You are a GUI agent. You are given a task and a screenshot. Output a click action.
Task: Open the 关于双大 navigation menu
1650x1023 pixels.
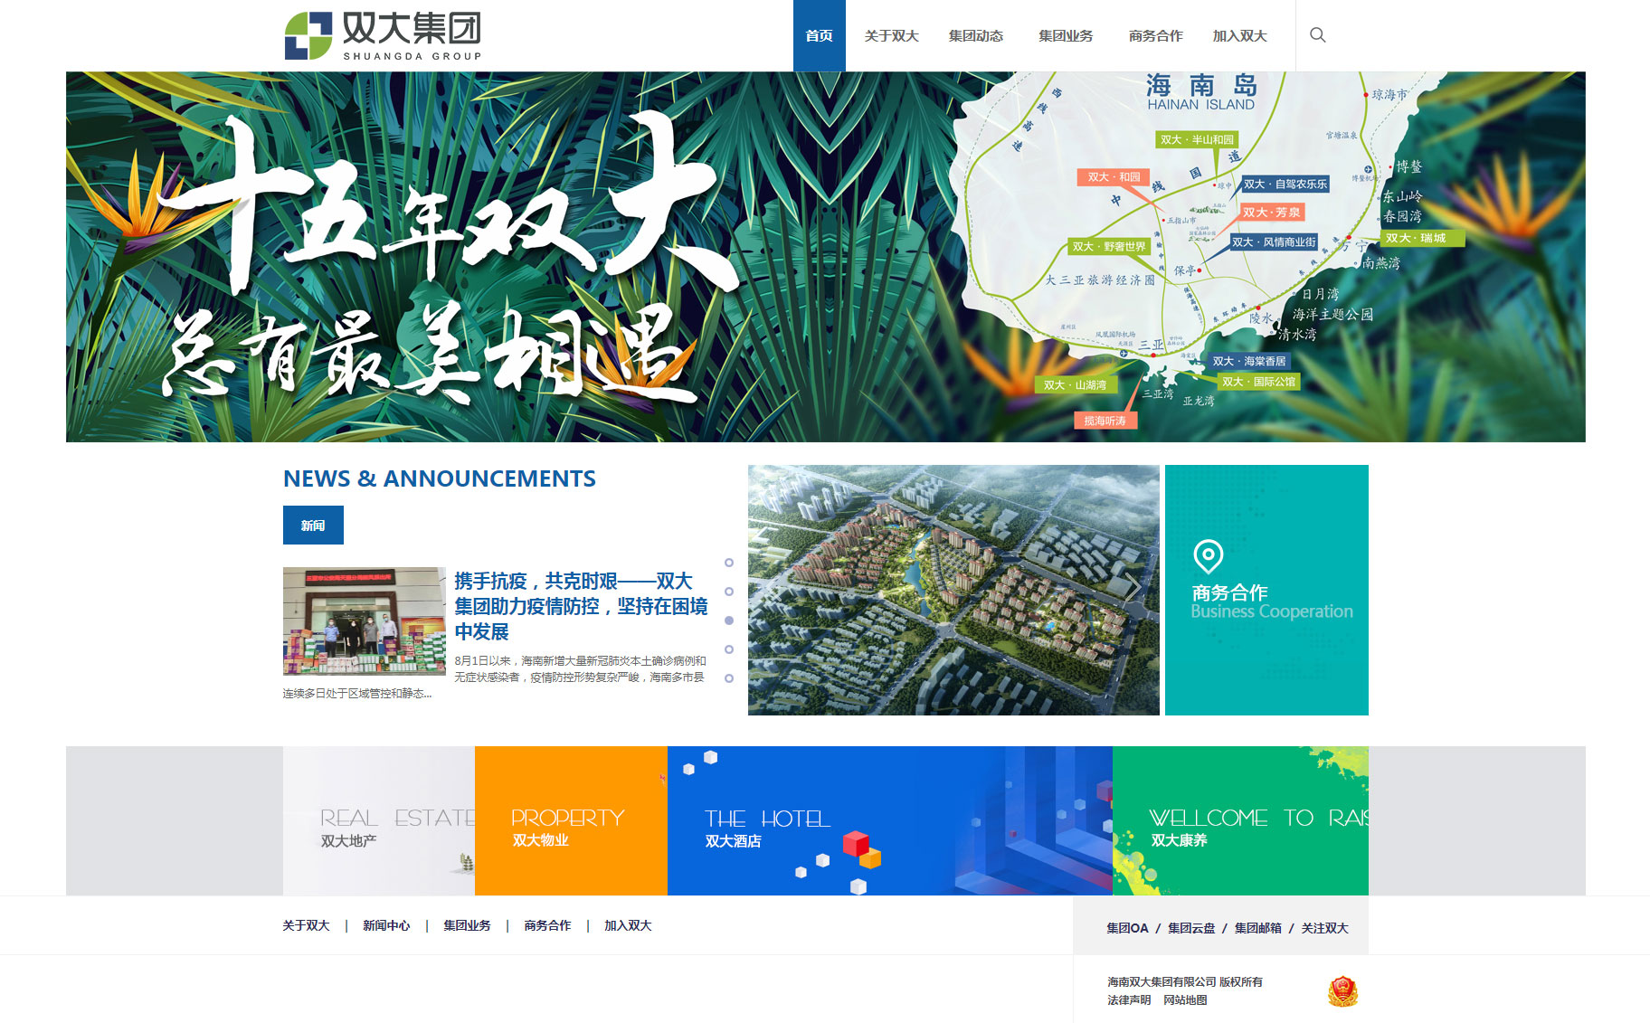click(x=892, y=36)
